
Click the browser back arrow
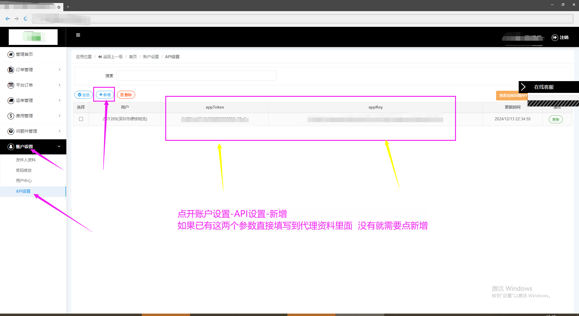pos(8,19)
